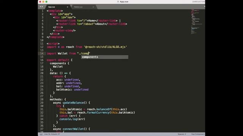Click 'Wallet' in the line 14 import
This screenshot has height=136, width=243.
pyautogui.click(x=63, y=54)
